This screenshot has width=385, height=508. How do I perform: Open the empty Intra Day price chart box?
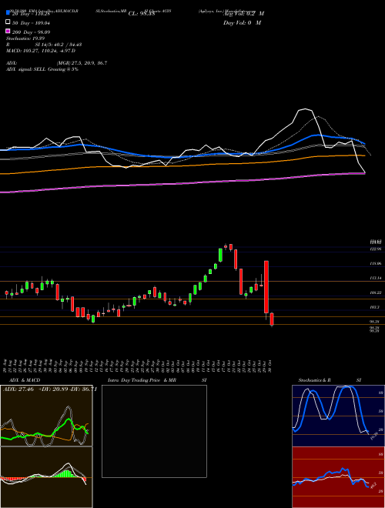154,431
